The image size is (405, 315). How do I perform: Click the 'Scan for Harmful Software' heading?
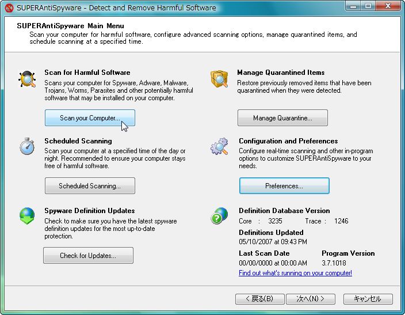pos(87,73)
